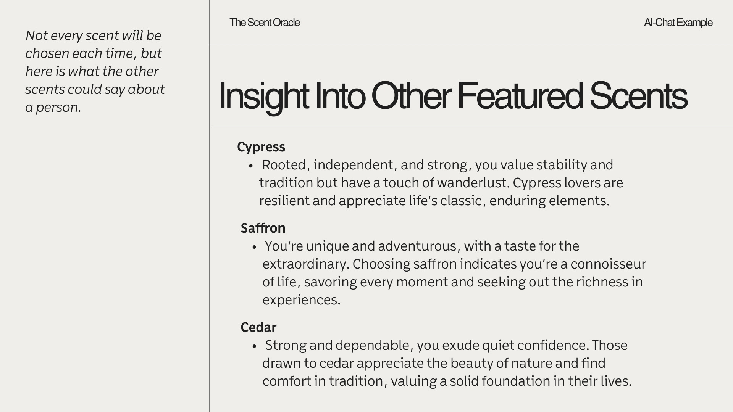Click the Saffron heading
Viewport: 733px width, 412px height.
[263, 228]
